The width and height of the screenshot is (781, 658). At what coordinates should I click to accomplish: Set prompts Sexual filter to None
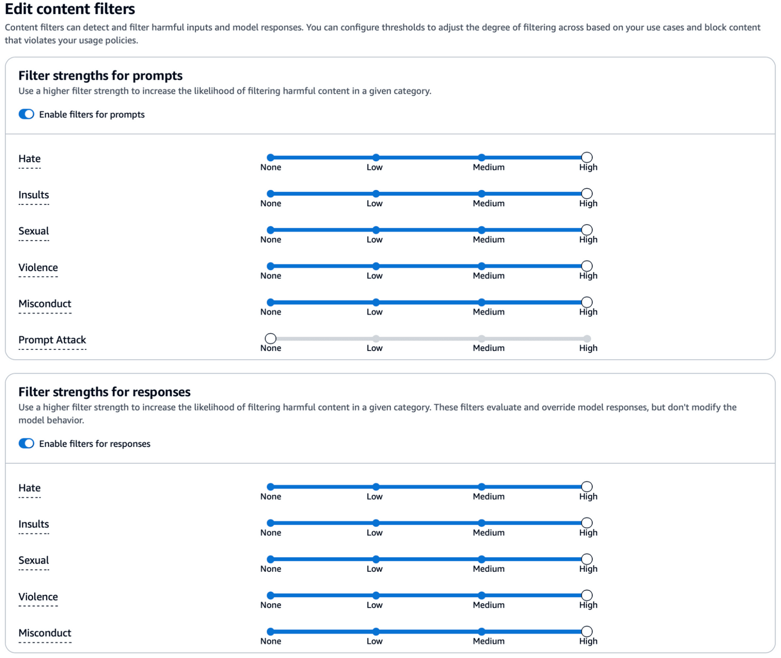coord(271,230)
